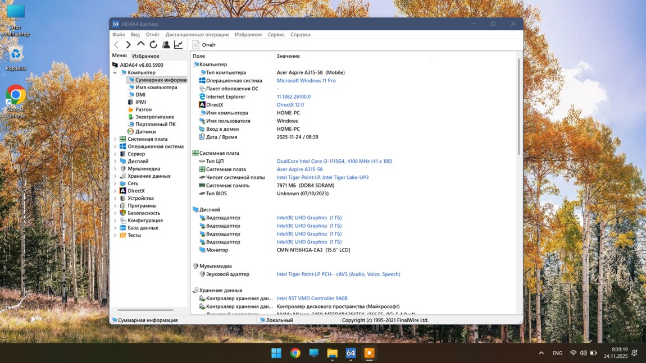Open the Дистанционные операции menu

197,35
